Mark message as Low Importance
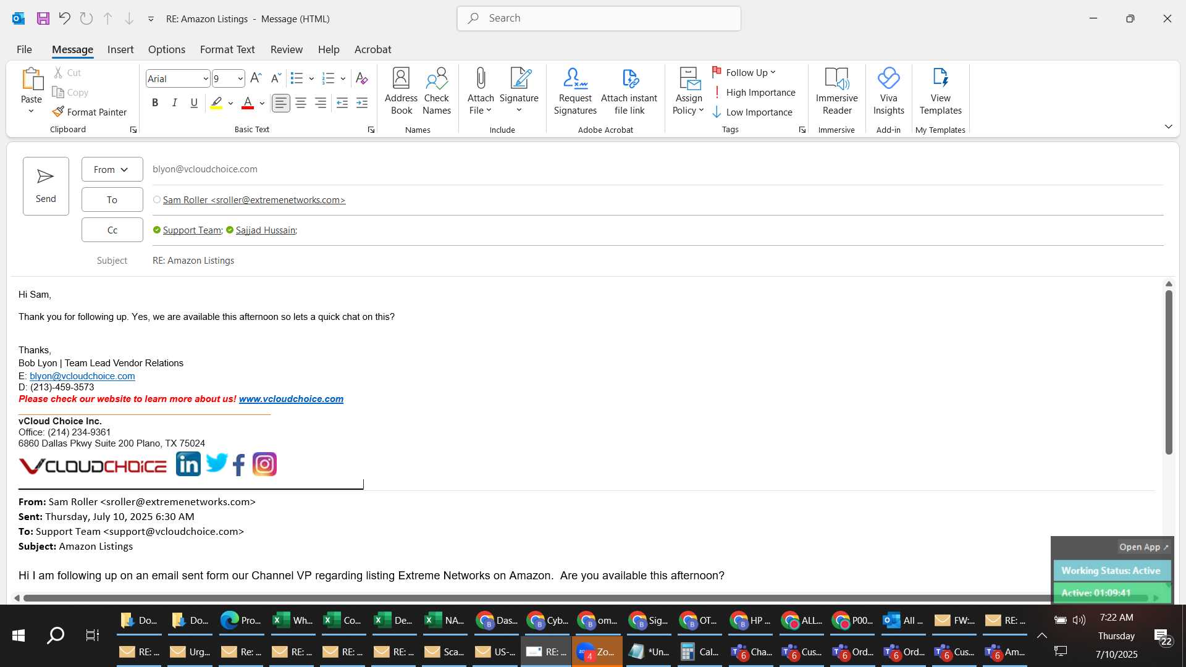Image resolution: width=1186 pixels, height=667 pixels. 752,112
